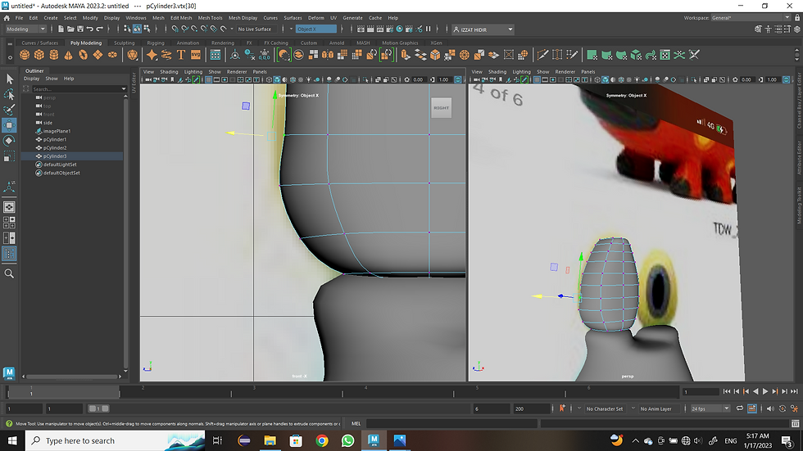Expand Outliner search filter dropdown arrow
This screenshot has width=803, height=451.
point(124,89)
